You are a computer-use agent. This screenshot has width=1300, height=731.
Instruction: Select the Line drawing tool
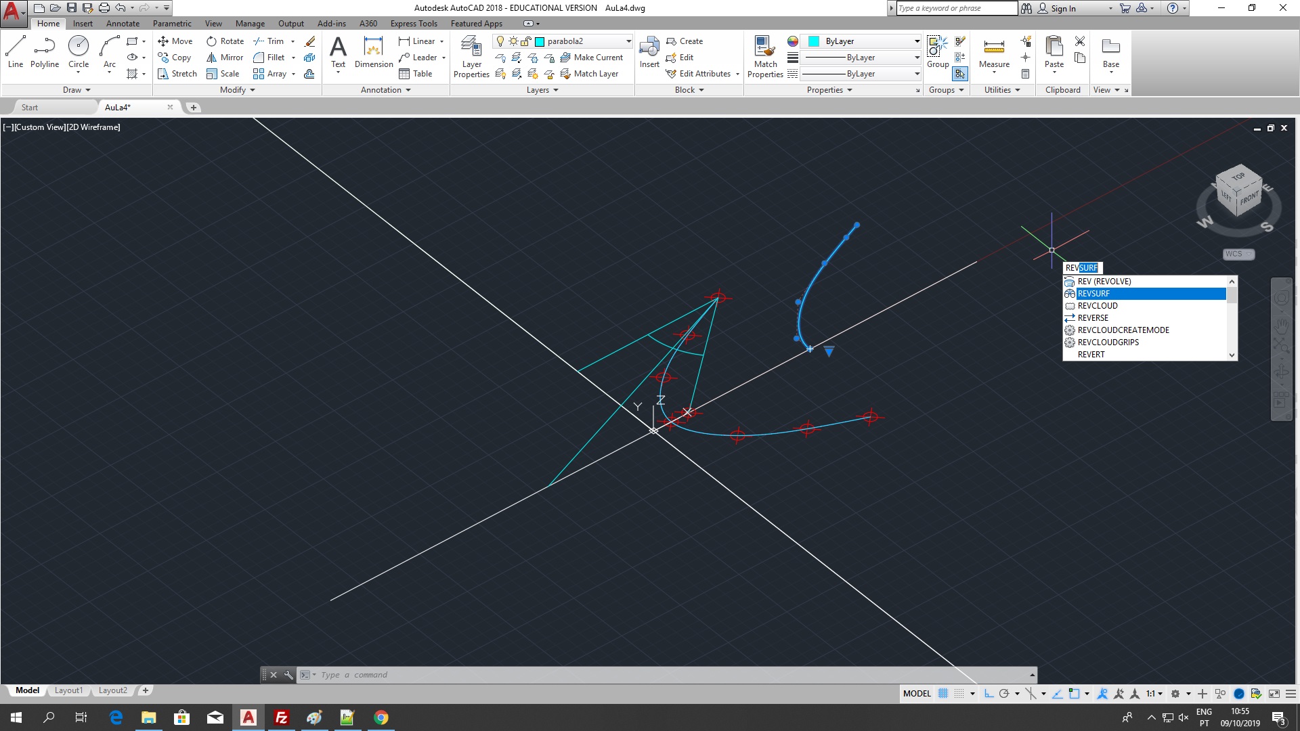tap(15, 52)
